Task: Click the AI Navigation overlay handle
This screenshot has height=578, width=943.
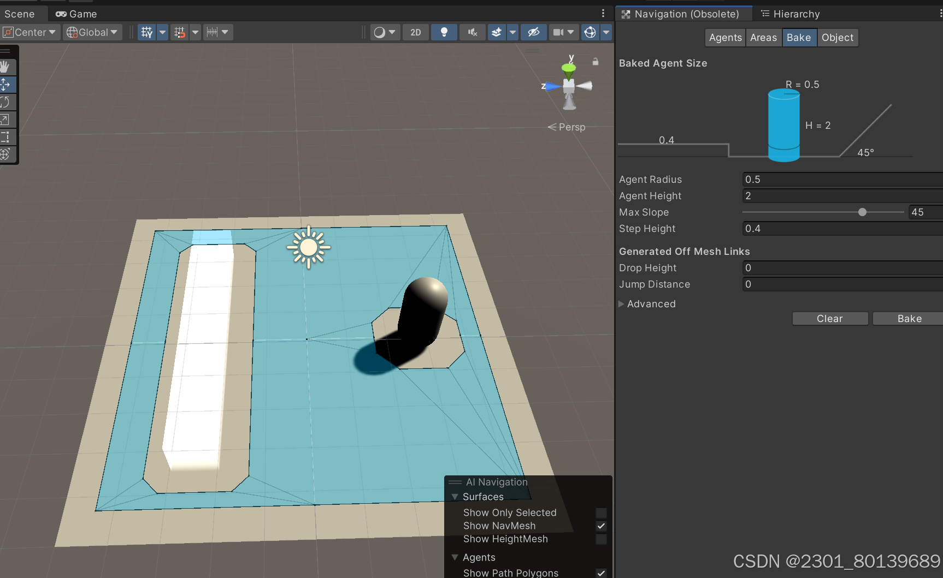Action: (x=455, y=482)
